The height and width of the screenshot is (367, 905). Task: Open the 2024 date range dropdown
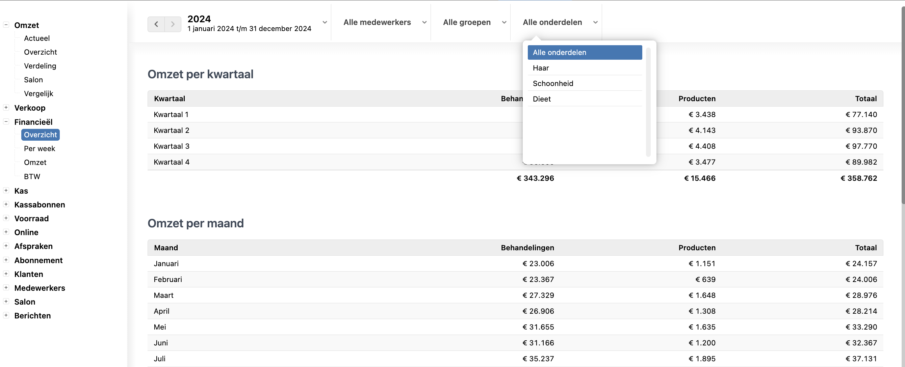coord(256,23)
